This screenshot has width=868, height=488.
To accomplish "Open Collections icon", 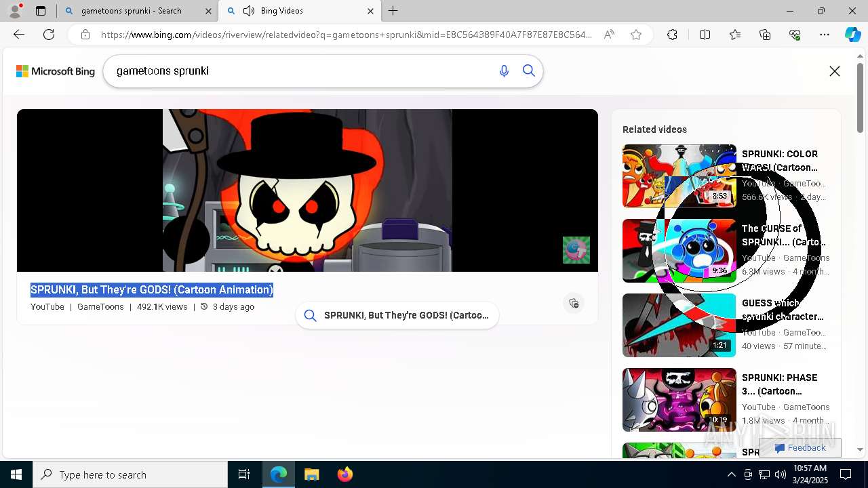I will (x=765, y=35).
